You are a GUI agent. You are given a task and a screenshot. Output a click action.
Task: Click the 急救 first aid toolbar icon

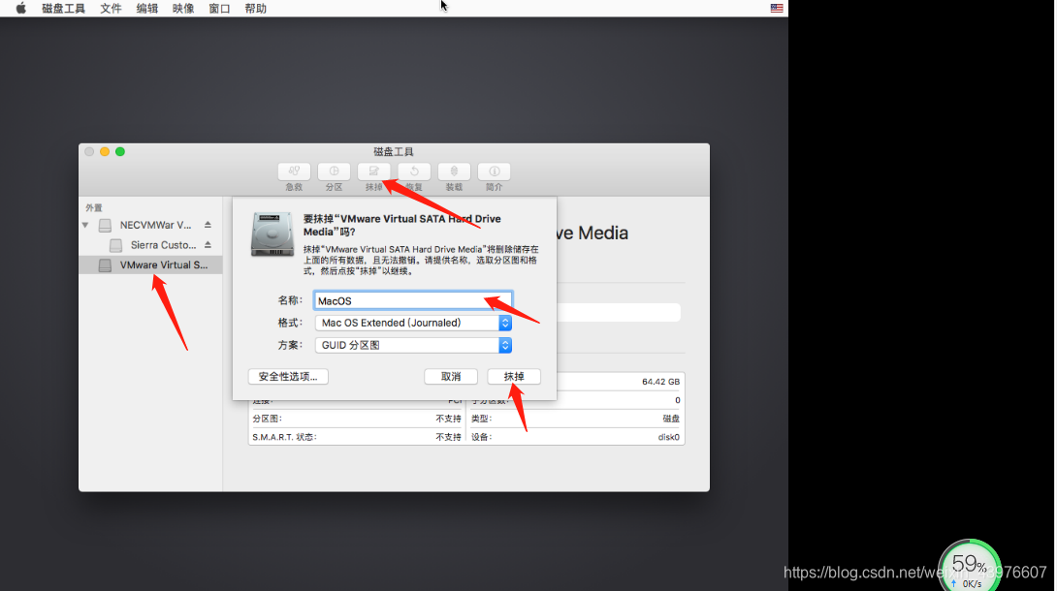(294, 171)
